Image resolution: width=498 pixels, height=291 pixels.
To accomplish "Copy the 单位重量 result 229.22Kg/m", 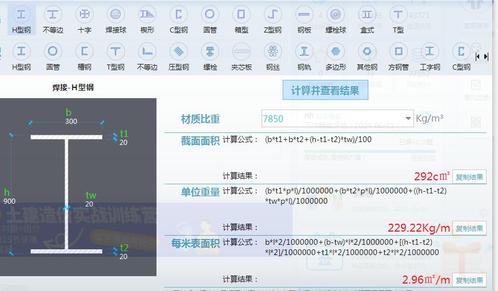I will pos(469,228).
